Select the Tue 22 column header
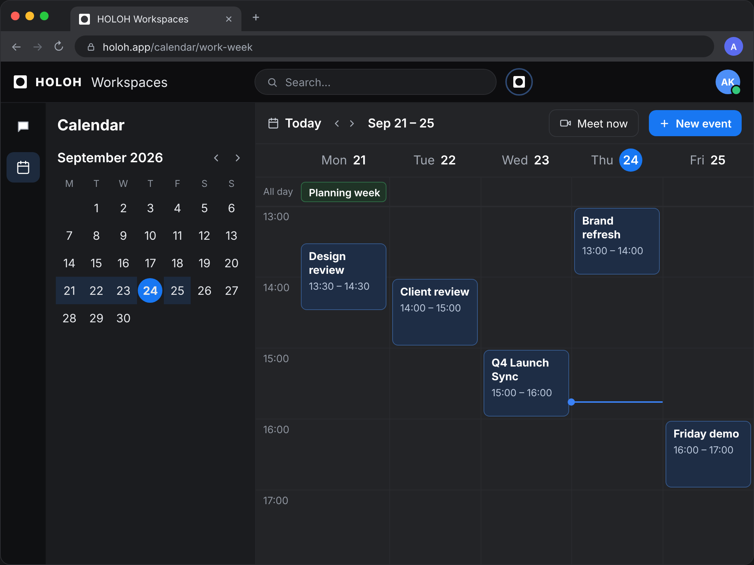Viewport: 754px width, 565px height. click(435, 160)
